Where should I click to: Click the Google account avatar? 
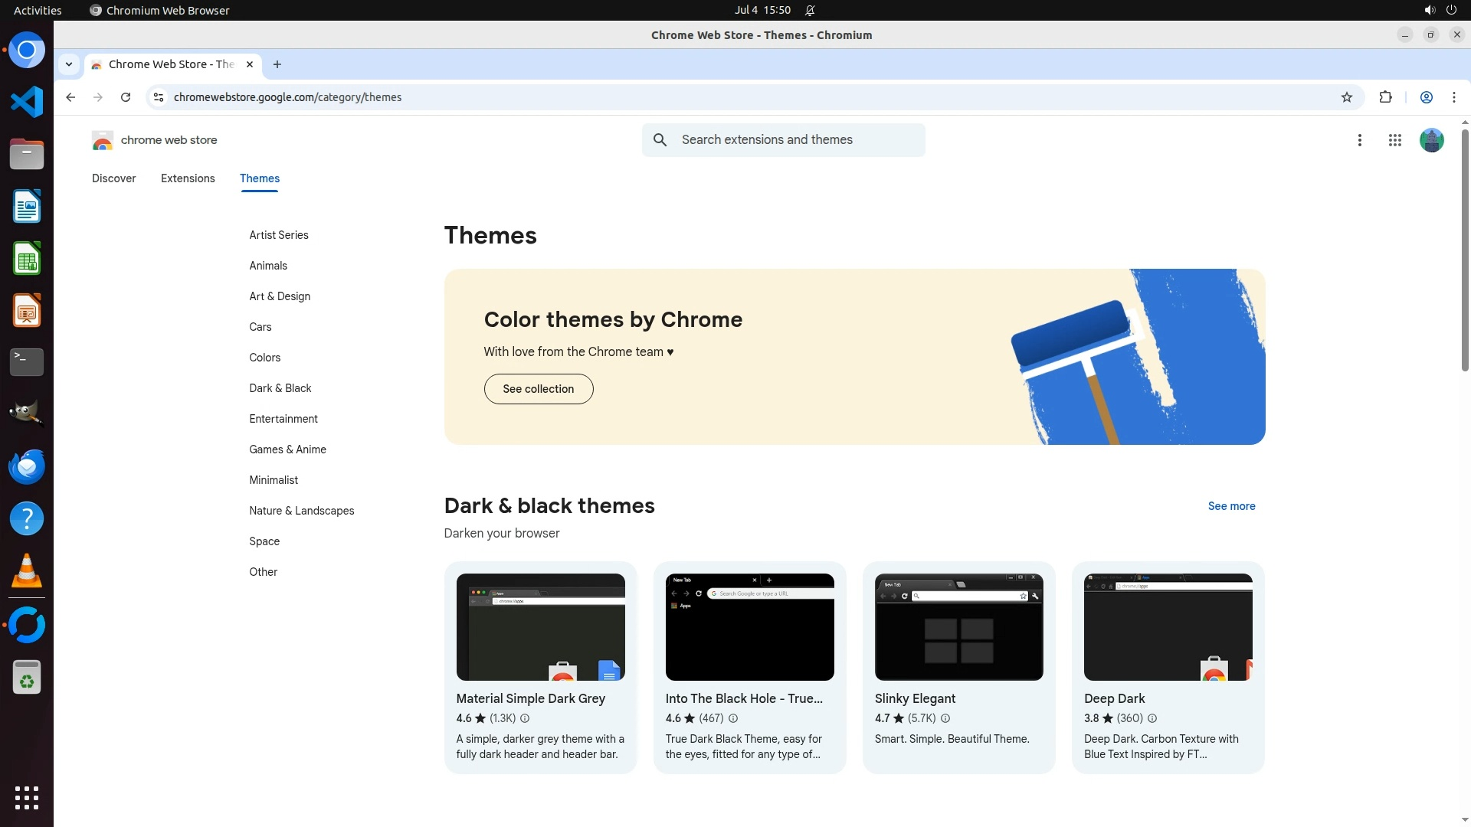(x=1431, y=140)
